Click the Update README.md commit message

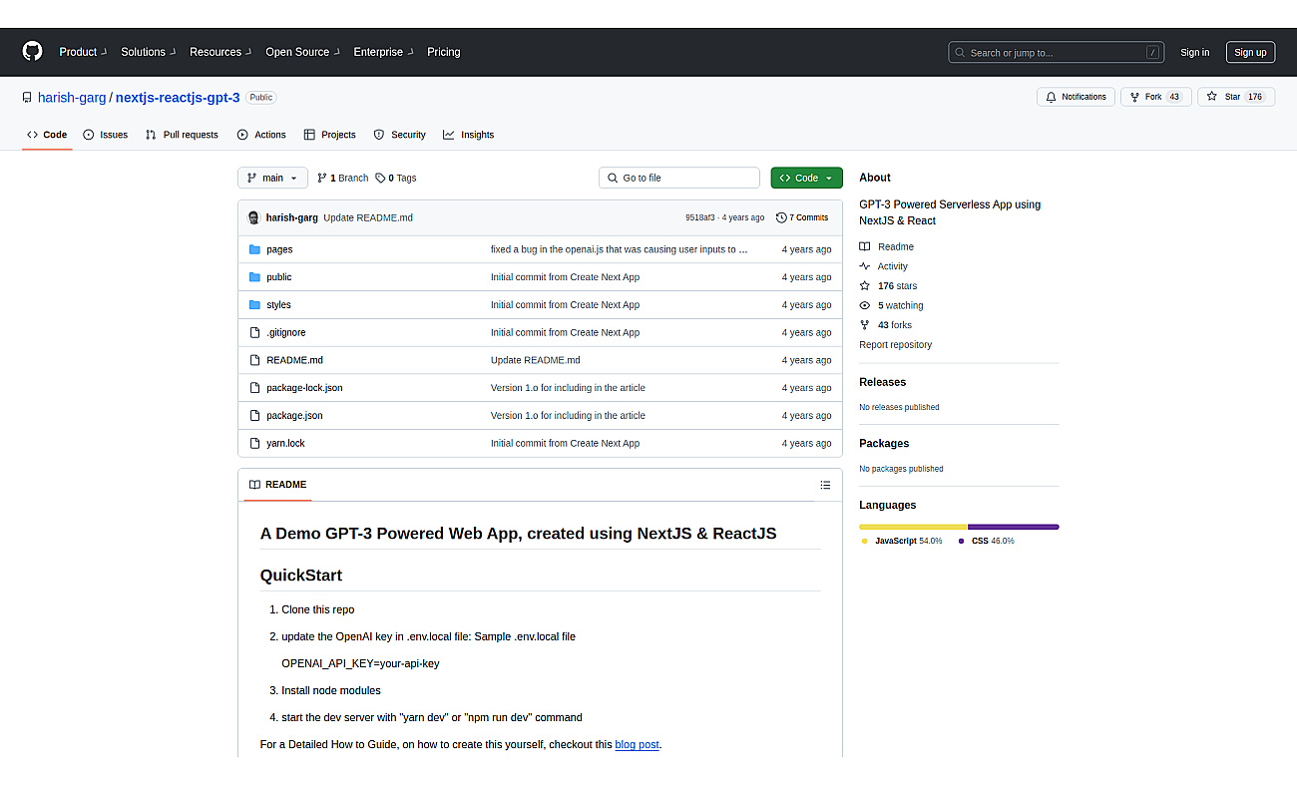pos(368,217)
